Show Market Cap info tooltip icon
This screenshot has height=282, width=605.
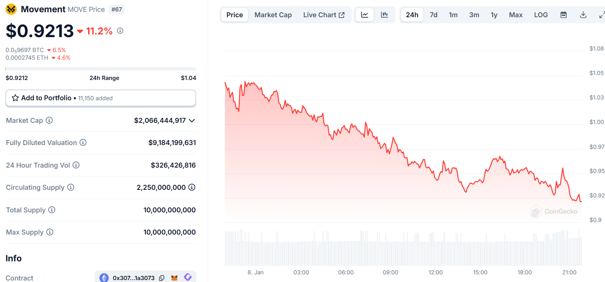click(49, 120)
